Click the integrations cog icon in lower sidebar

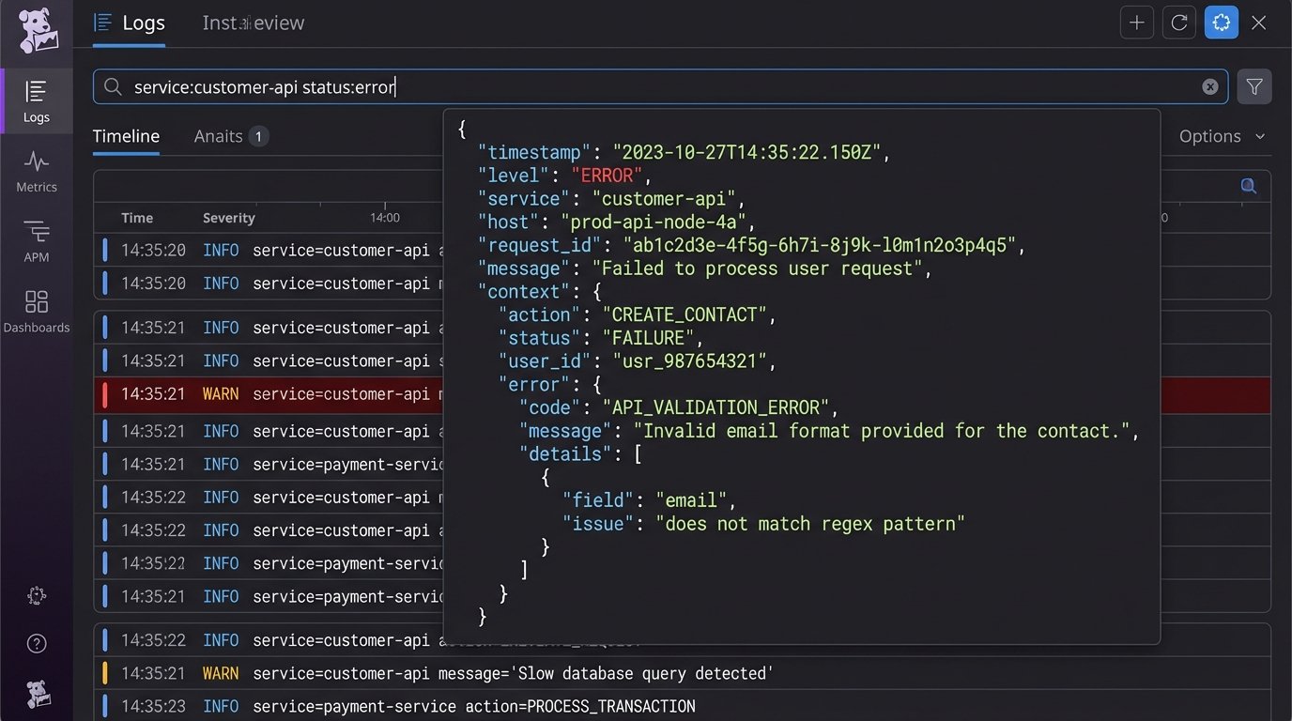pyautogui.click(x=36, y=594)
